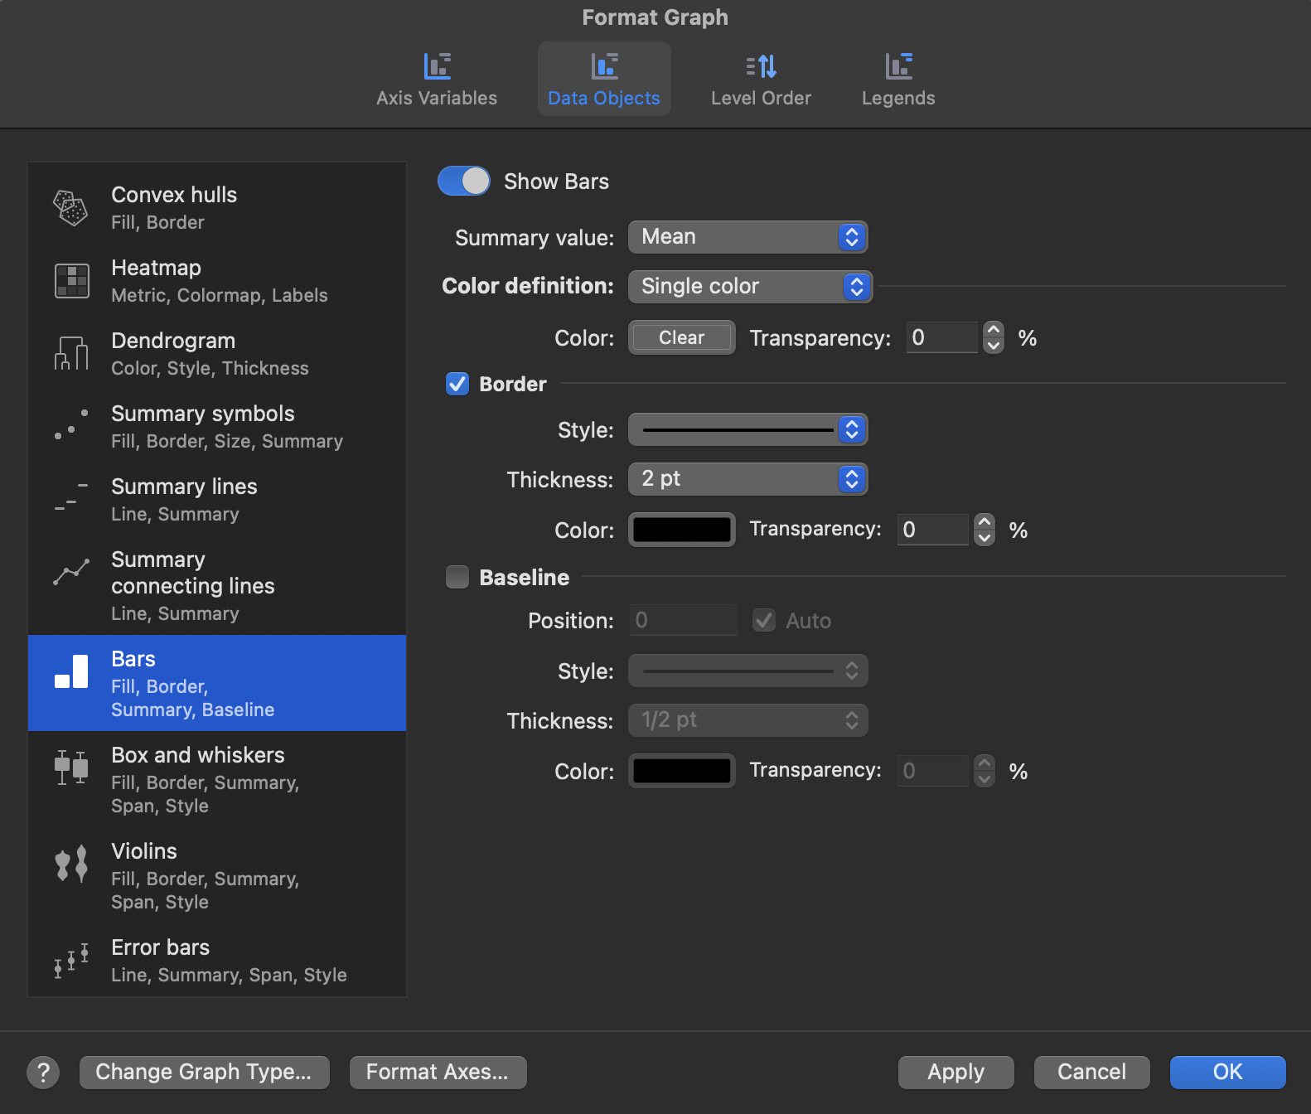Select the Violins icon
Viewport: 1311px width, 1114px height.
(71, 864)
